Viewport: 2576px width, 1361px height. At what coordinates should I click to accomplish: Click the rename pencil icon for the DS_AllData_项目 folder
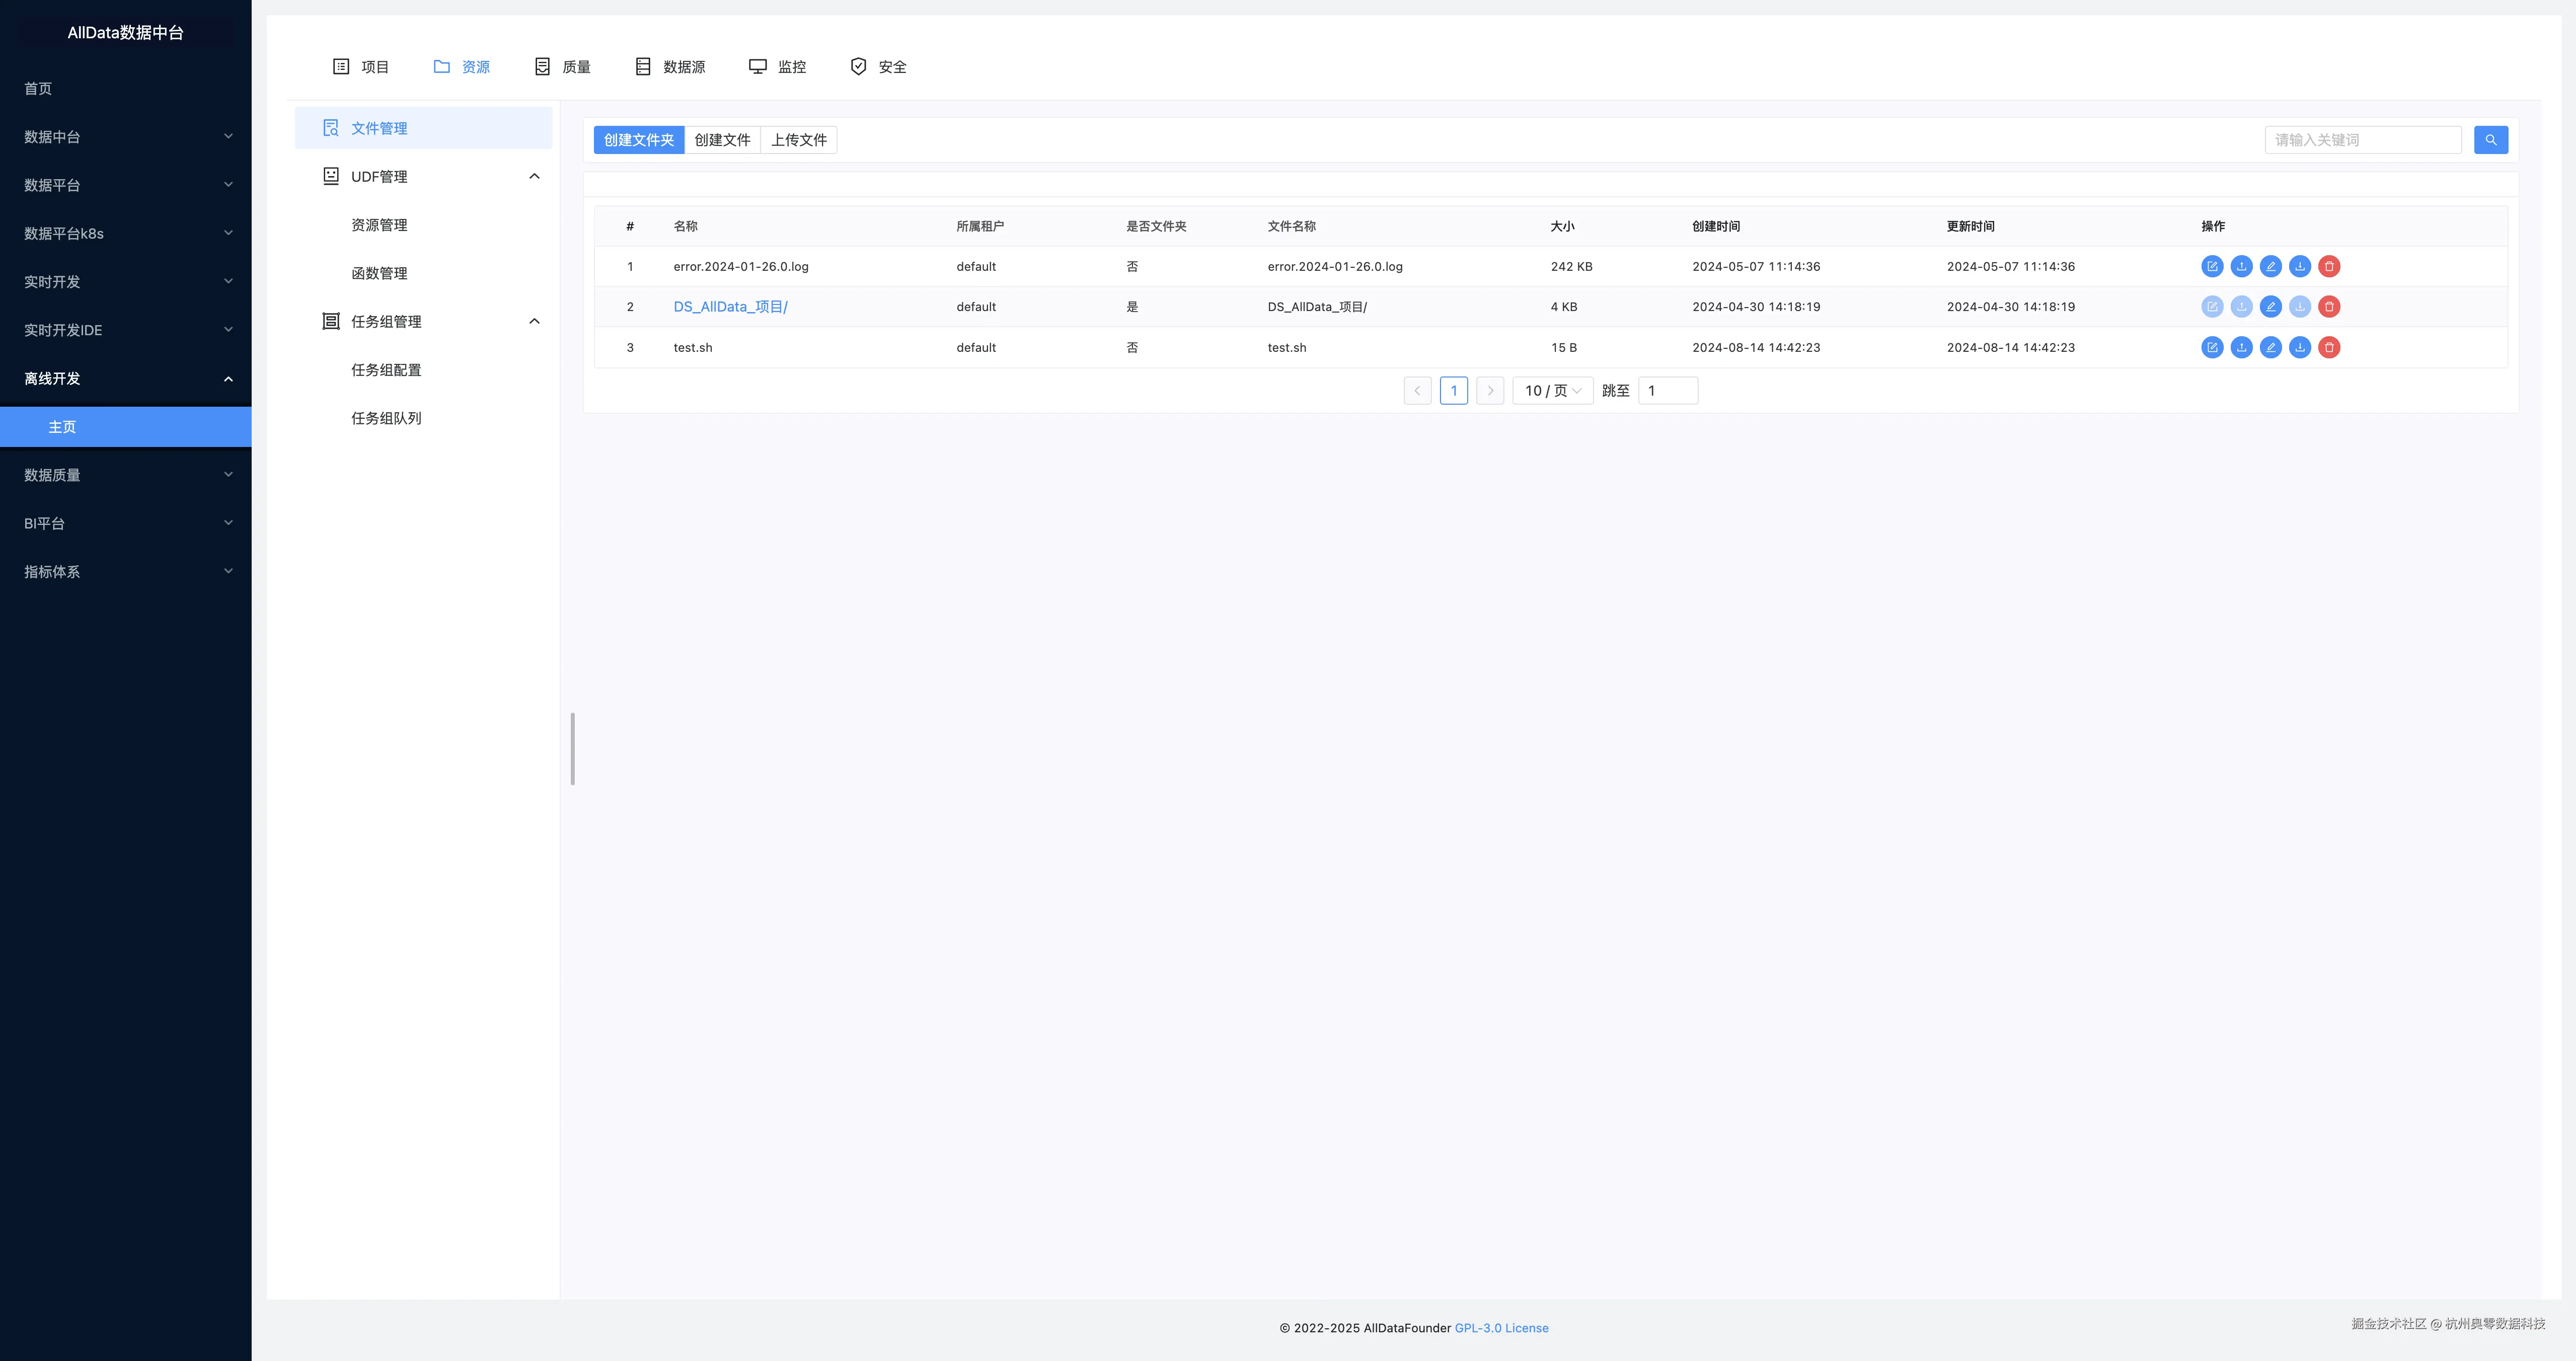point(2270,307)
